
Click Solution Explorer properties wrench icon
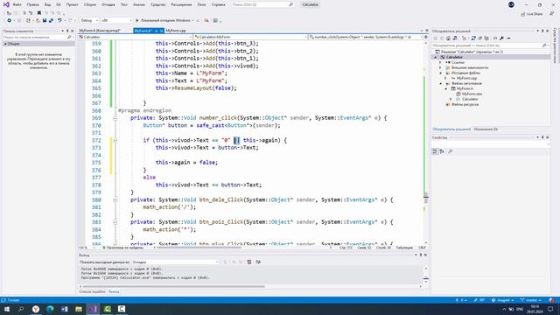(x=501, y=38)
